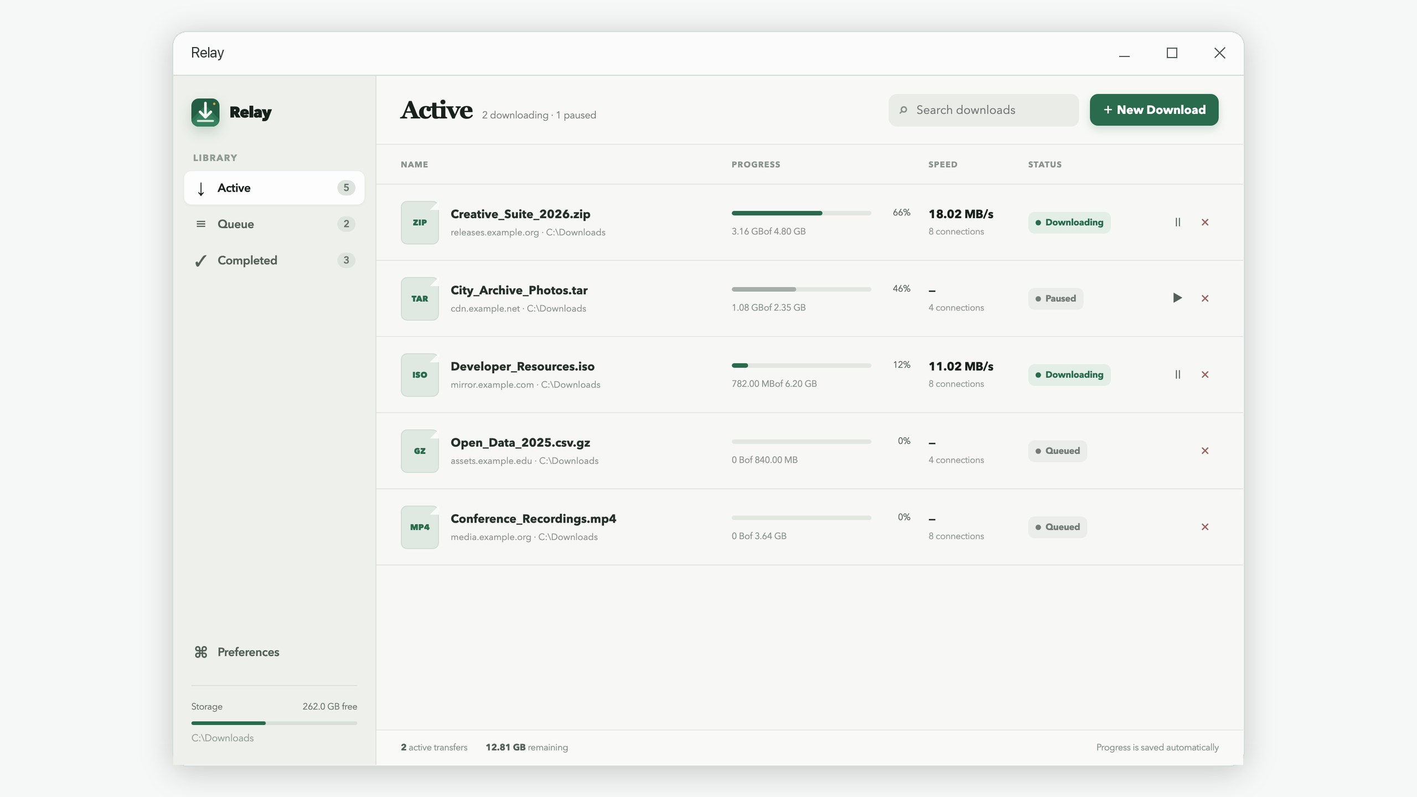
Task: Open the Active downloads list
Action: (274, 188)
